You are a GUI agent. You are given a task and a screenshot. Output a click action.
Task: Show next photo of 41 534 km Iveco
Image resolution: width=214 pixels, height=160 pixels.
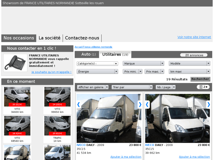point(140,105)
